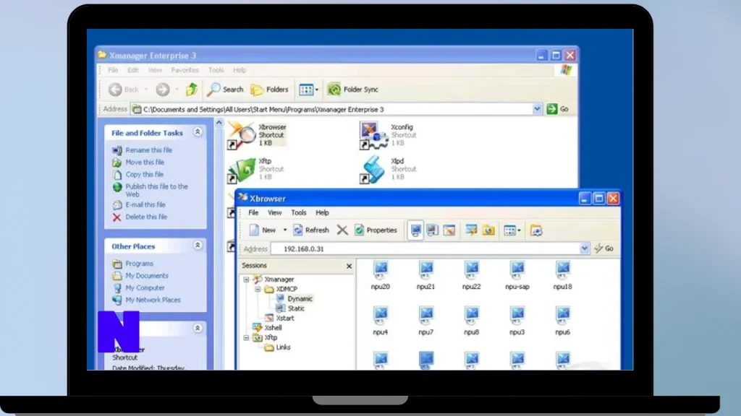Screen dimensions: 741x416
Task: Open Help menu in Xbrowser window
Action: [x=322, y=213]
